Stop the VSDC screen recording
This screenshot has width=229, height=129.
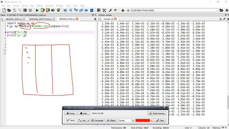tap(84, 113)
